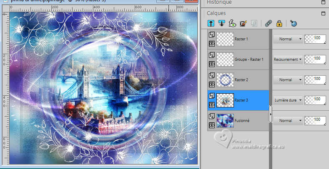The width and height of the screenshot is (329, 169).
Task: Select the Groupe - Raster 1 thumbnail
Action: pyautogui.click(x=225, y=60)
